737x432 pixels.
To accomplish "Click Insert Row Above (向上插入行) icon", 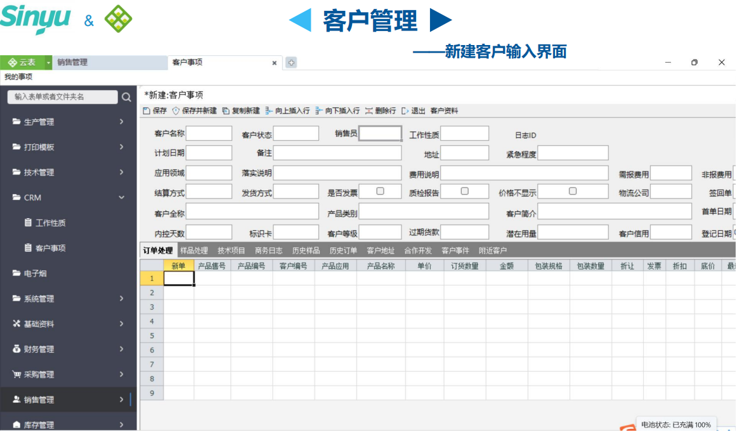I will (x=269, y=111).
